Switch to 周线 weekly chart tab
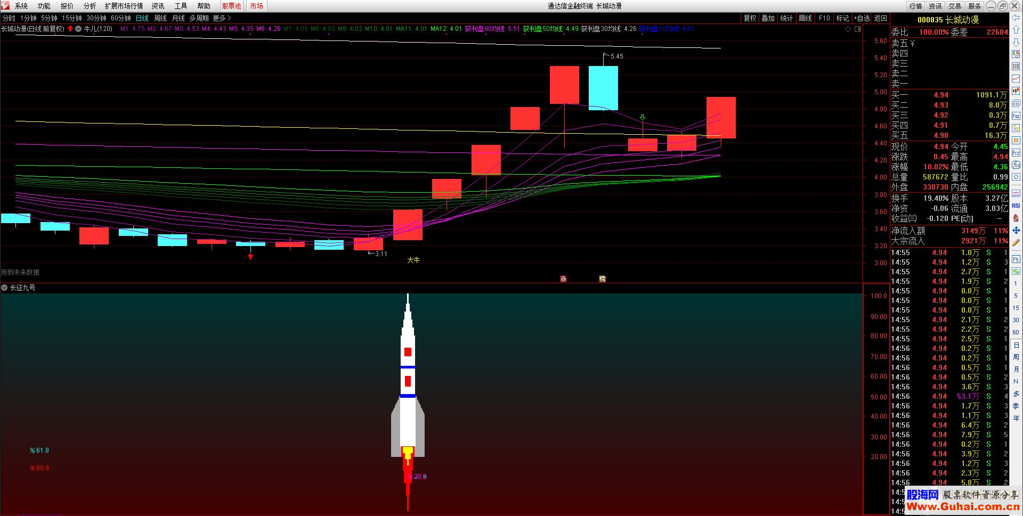The height and width of the screenshot is (516, 1023). 160,18
